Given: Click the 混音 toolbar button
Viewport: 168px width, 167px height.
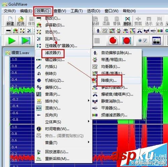Looking at the screenshot, I should [106, 21].
